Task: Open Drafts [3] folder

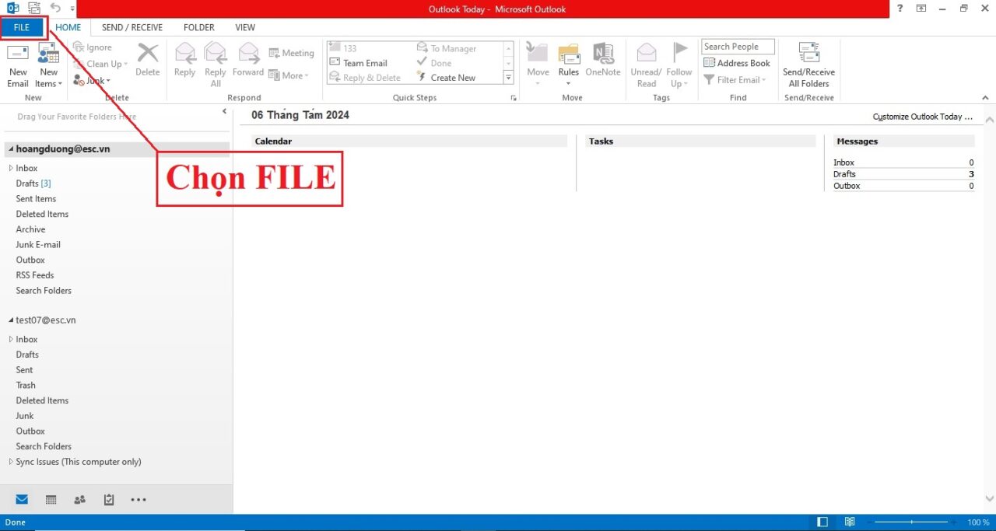Action: pos(33,183)
